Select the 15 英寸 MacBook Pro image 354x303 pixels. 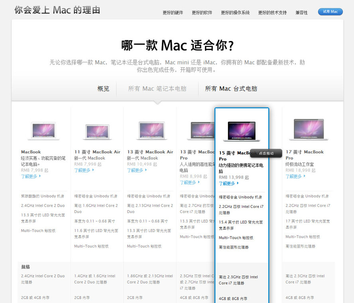coord(242,131)
